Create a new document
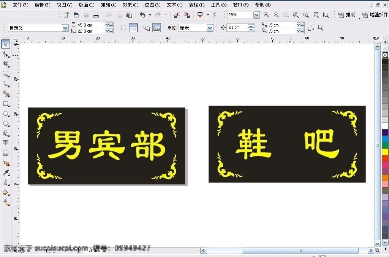 point(66,15)
